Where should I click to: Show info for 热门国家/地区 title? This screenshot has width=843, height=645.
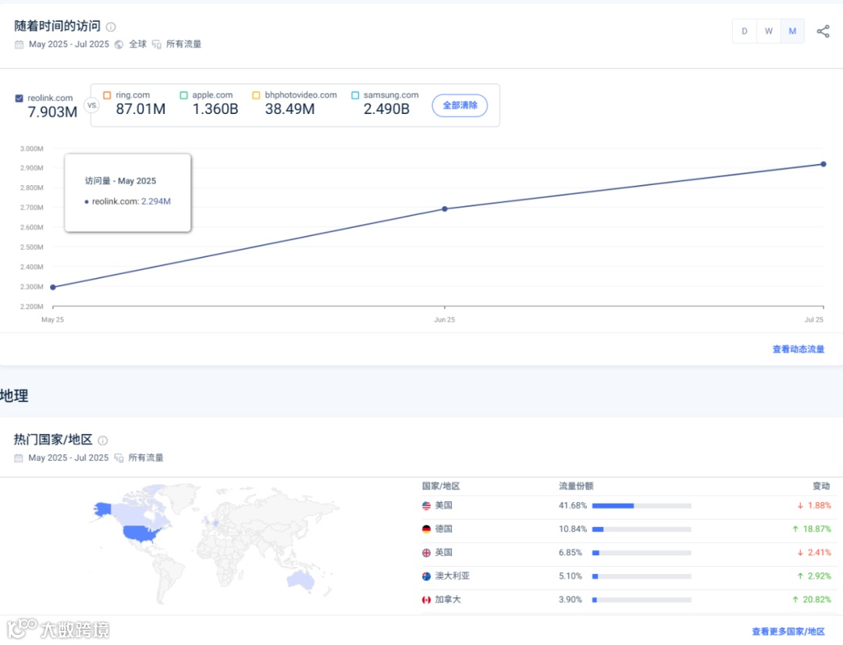pos(103,440)
